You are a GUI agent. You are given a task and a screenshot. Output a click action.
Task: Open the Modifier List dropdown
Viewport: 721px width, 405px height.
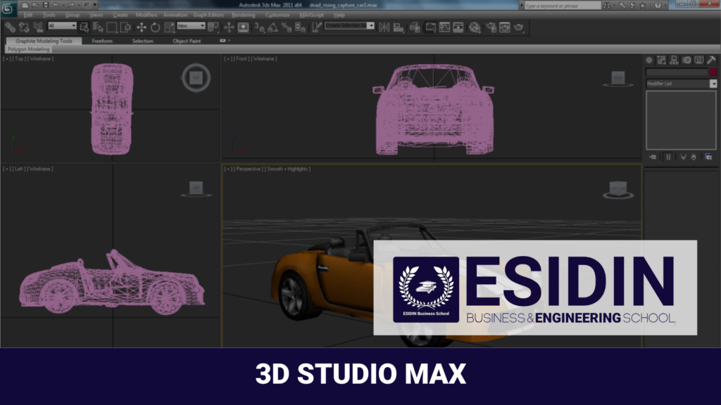click(713, 84)
